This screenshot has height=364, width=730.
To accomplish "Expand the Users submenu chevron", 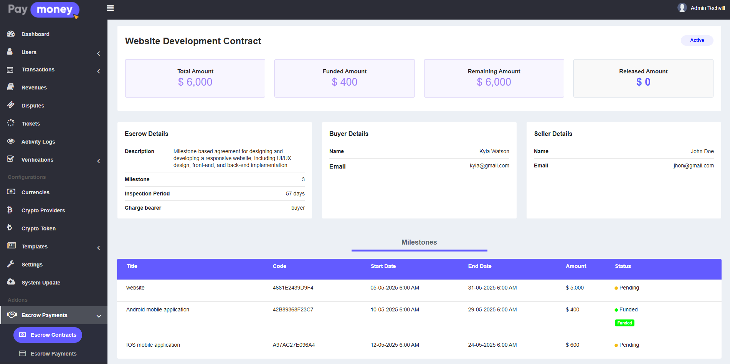I will point(99,53).
